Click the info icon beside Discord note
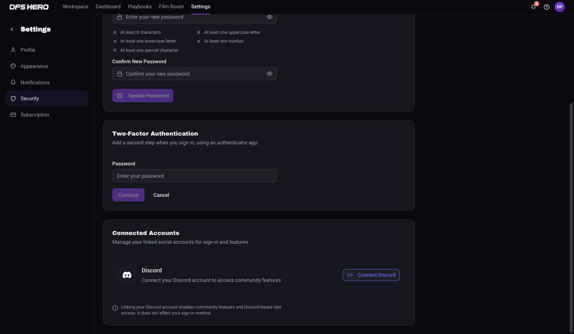The image size is (574, 334). pos(115,308)
